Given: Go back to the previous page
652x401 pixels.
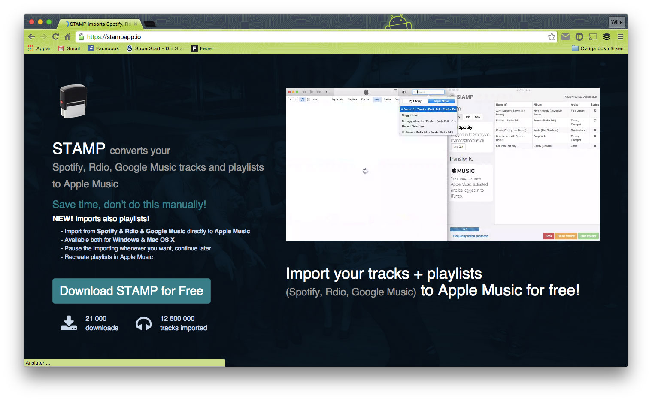Looking at the screenshot, I should (31, 37).
